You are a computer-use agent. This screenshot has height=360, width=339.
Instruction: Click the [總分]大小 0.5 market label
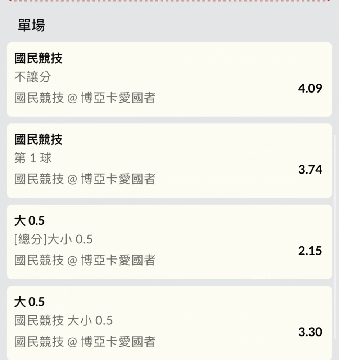[54, 239]
